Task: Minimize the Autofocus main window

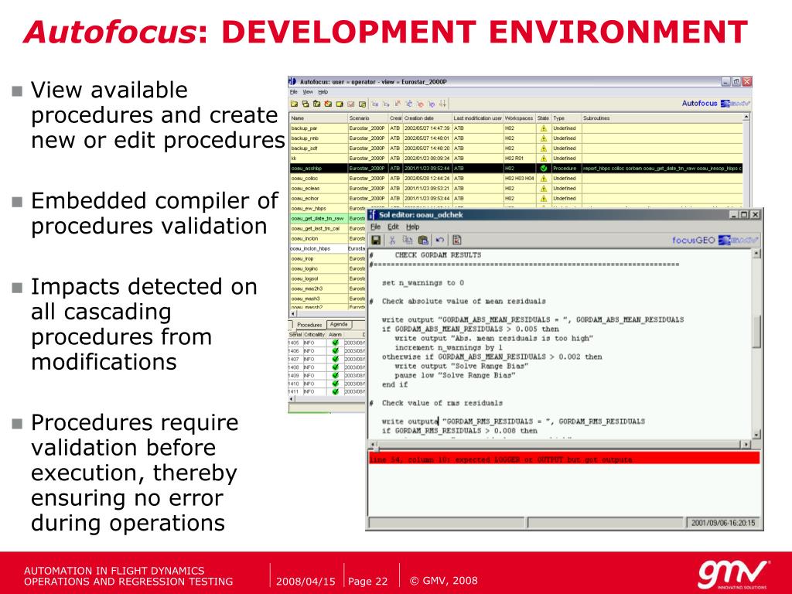Action: click(725, 81)
